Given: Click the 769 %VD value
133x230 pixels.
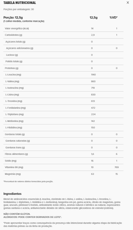Looking at the screenshot, I should tap(116, 167).
